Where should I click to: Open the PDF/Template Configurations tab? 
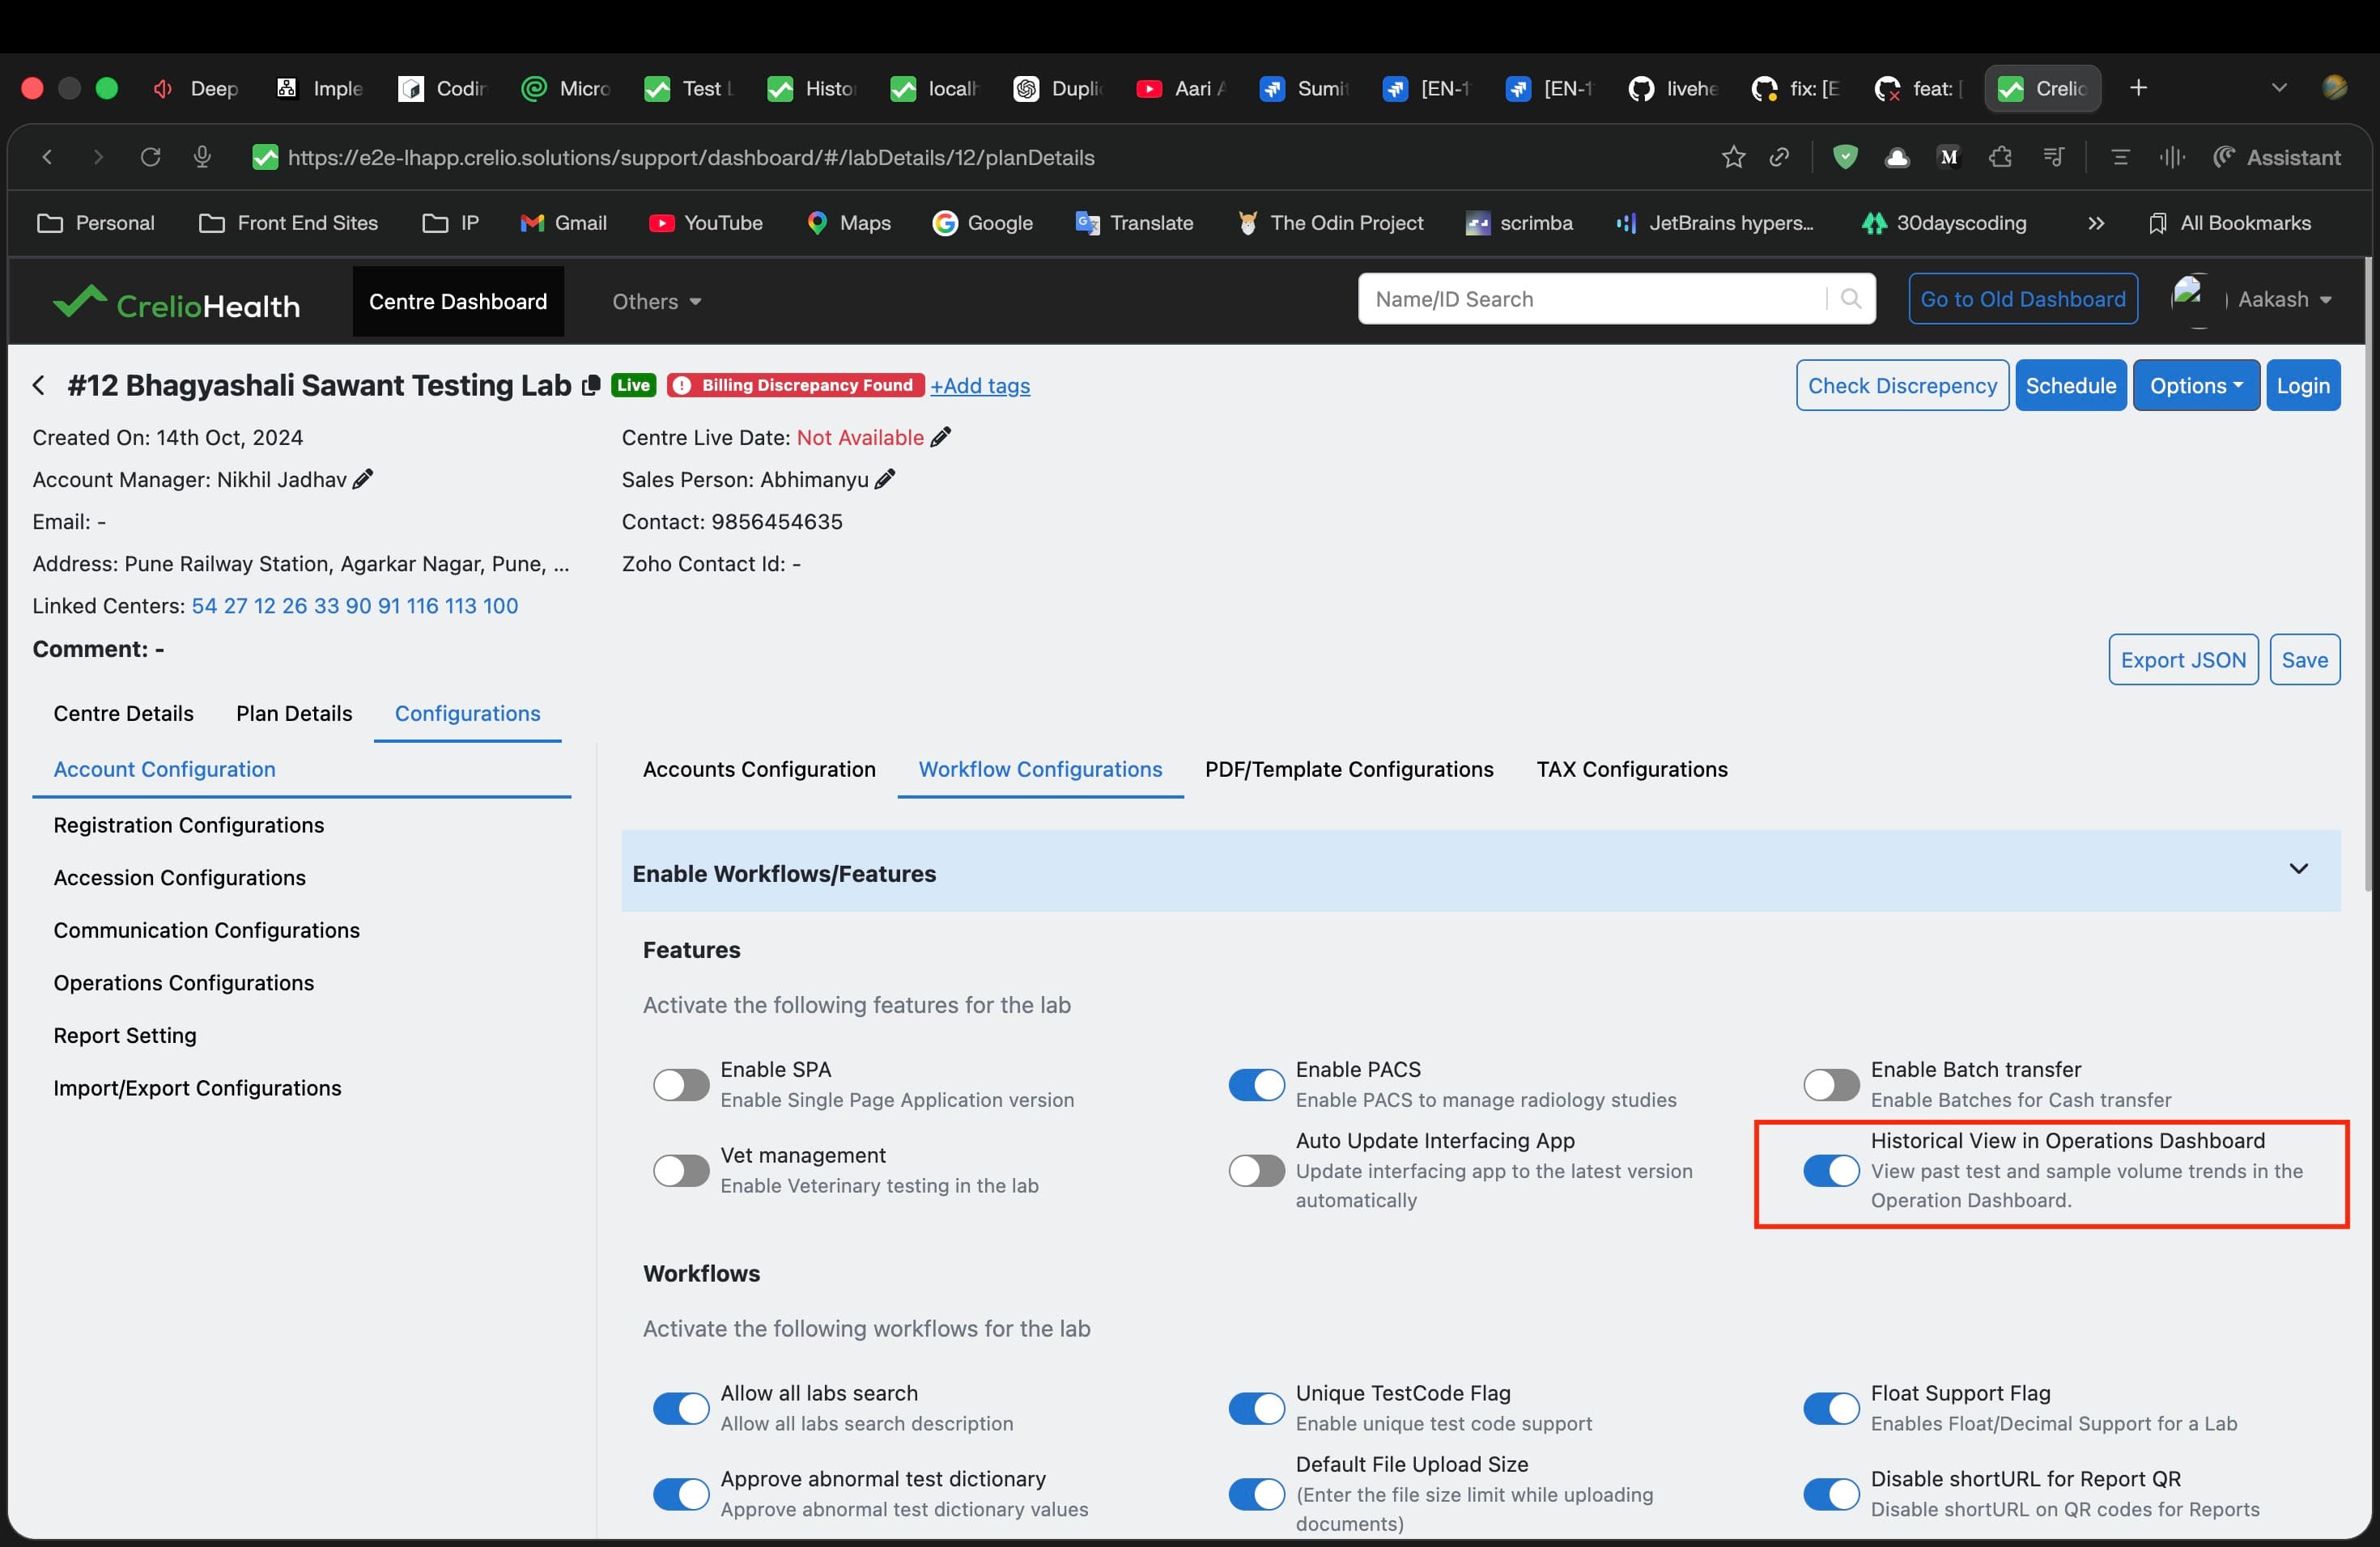click(1349, 769)
